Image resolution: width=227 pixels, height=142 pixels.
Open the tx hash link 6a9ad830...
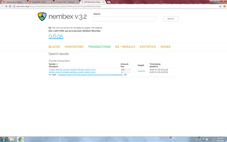[90, 75]
